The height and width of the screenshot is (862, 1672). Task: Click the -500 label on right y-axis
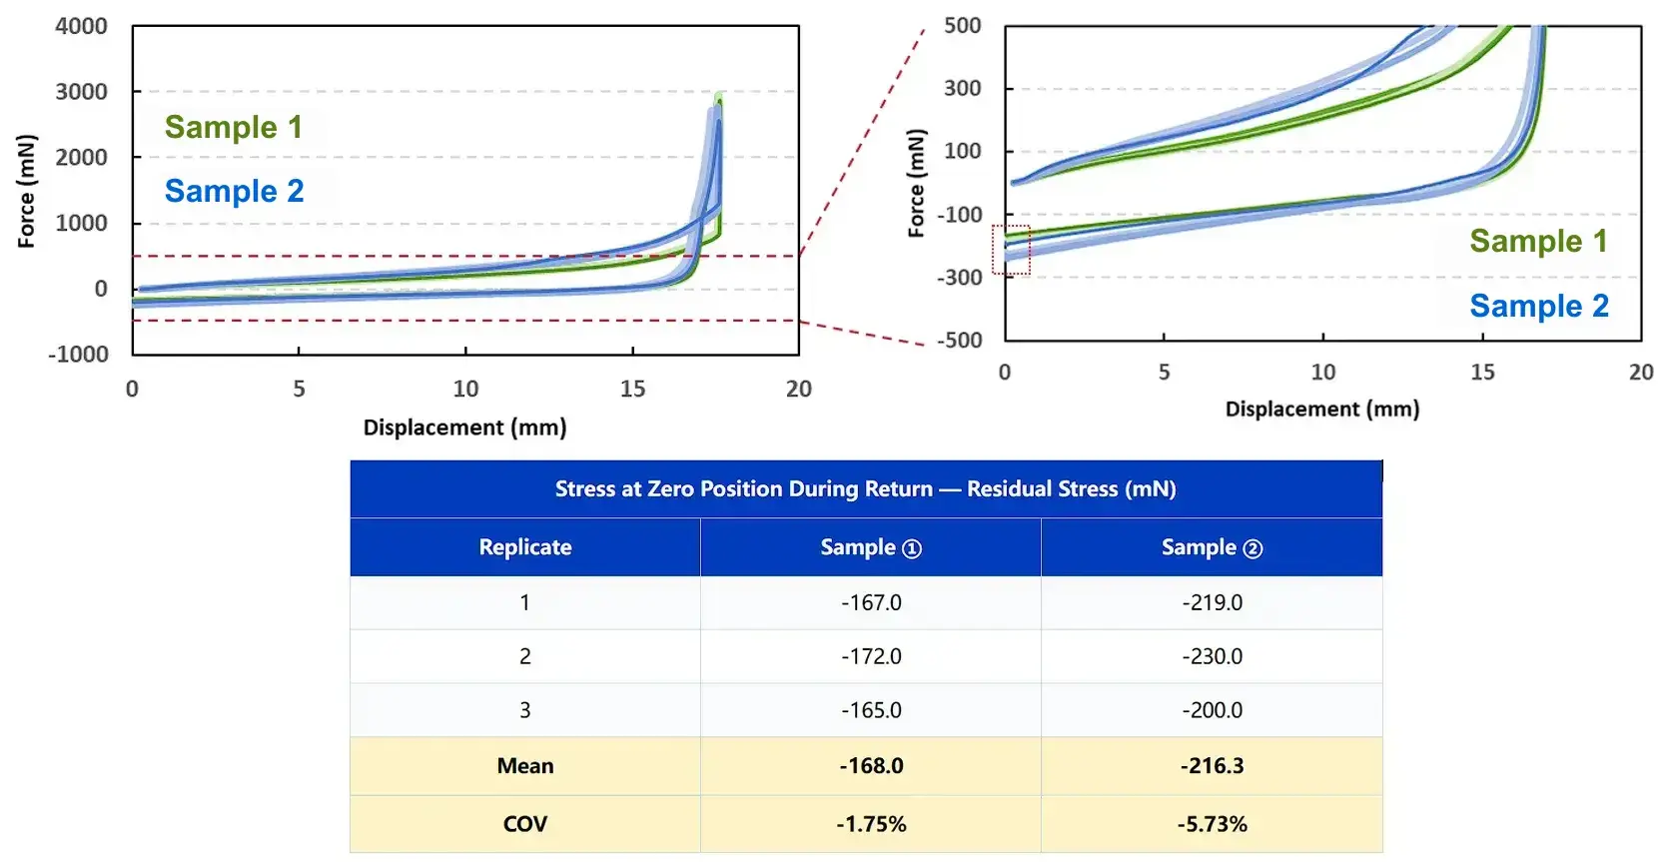pos(959,340)
